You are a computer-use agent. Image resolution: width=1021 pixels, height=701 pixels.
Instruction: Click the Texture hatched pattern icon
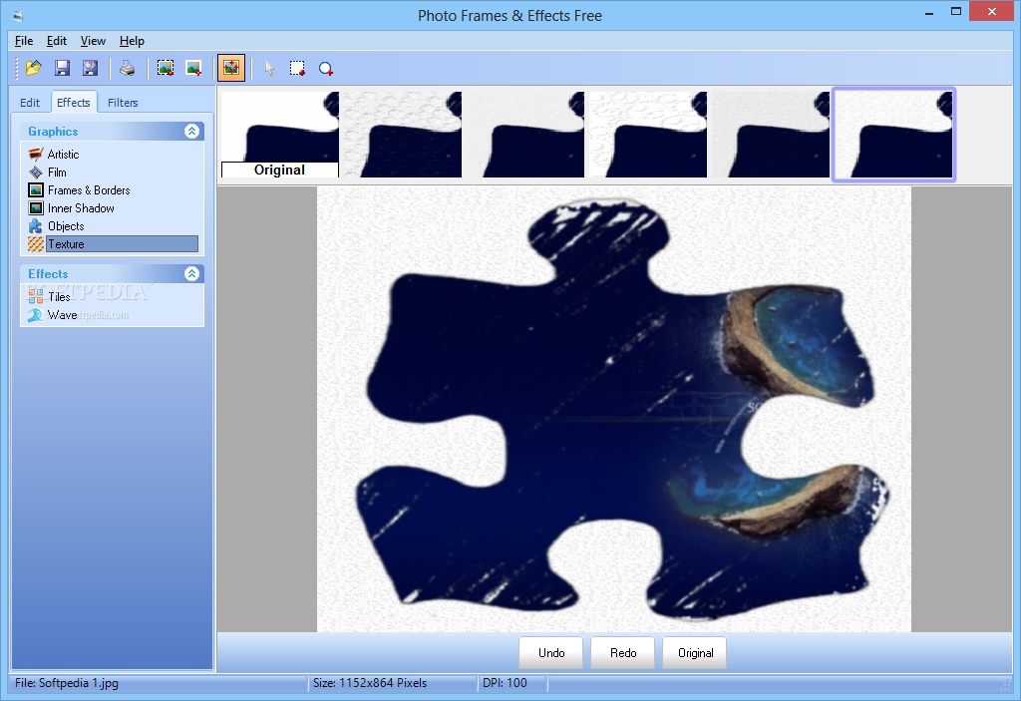pos(36,244)
